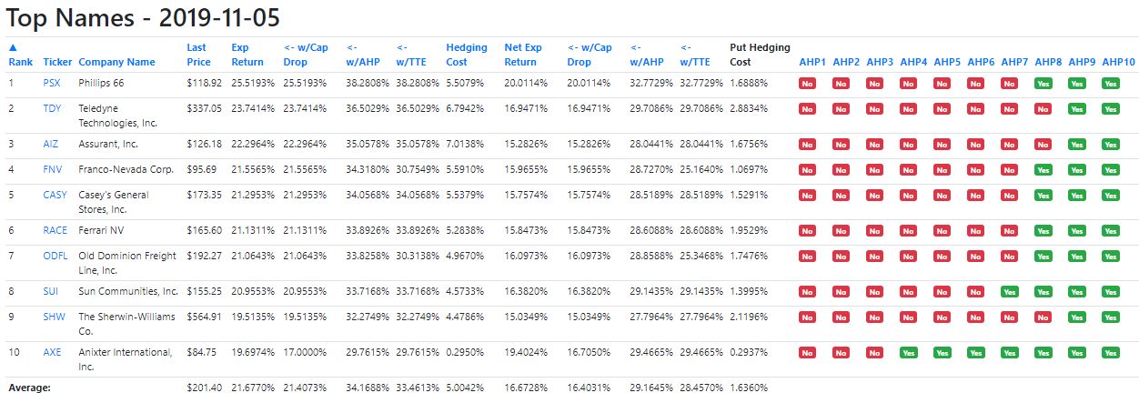Screen dimensions: 1139x403
Task: Open the ODFL ticker link
Action: (x=55, y=256)
